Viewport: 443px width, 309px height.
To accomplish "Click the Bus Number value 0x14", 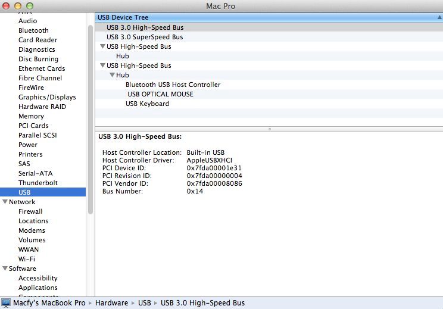I will pos(195,191).
